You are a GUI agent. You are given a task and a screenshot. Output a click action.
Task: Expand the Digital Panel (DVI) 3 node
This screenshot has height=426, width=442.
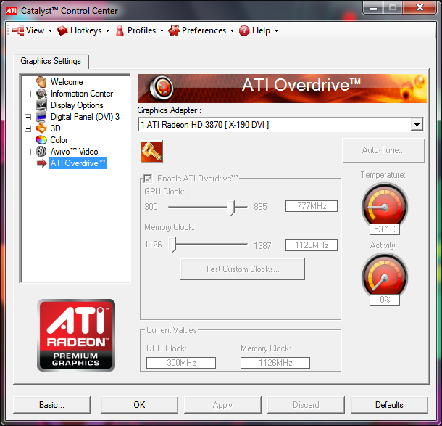[x=28, y=117]
